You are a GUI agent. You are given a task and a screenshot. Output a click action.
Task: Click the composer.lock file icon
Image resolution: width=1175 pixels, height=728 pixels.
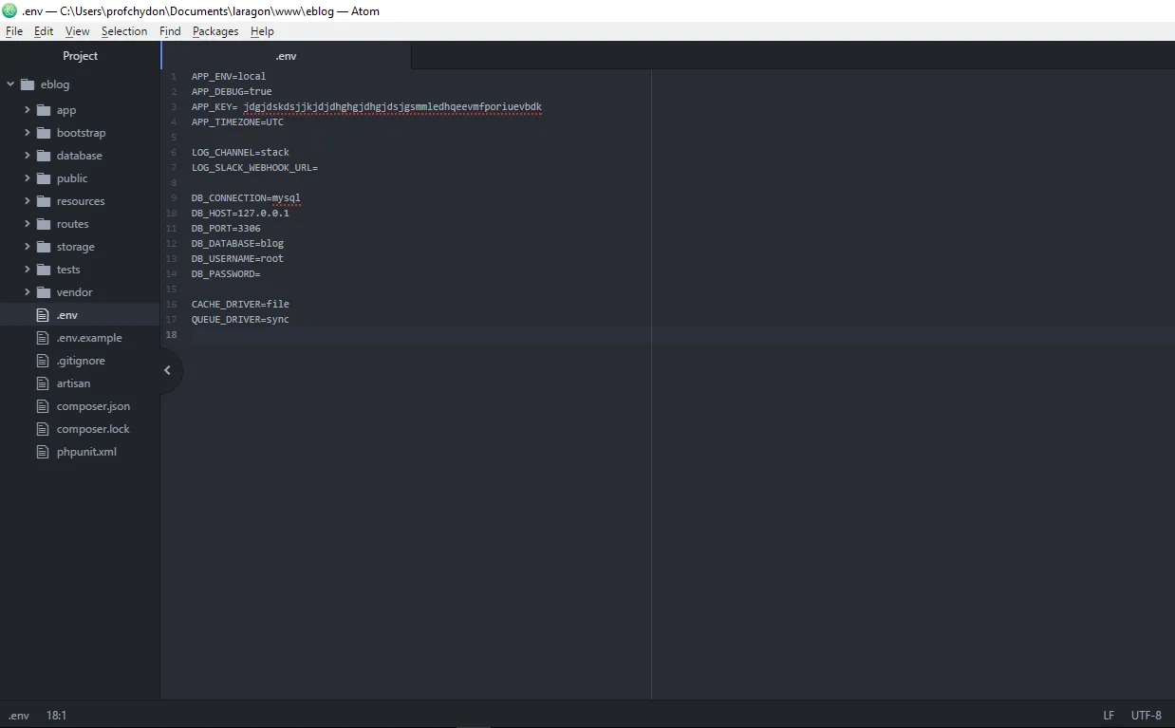coord(42,429)
